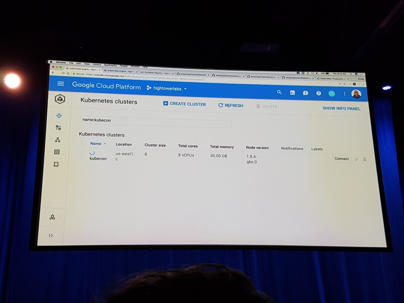The width and height of the screenshot is (404, 303).
Task: Open the notifications badge in header
Action: 332,94
